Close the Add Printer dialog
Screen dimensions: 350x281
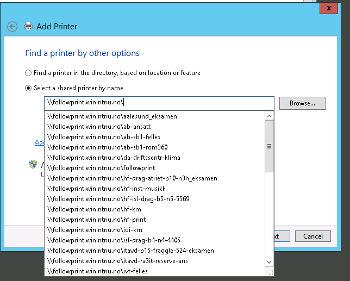(x=329, y=8)
